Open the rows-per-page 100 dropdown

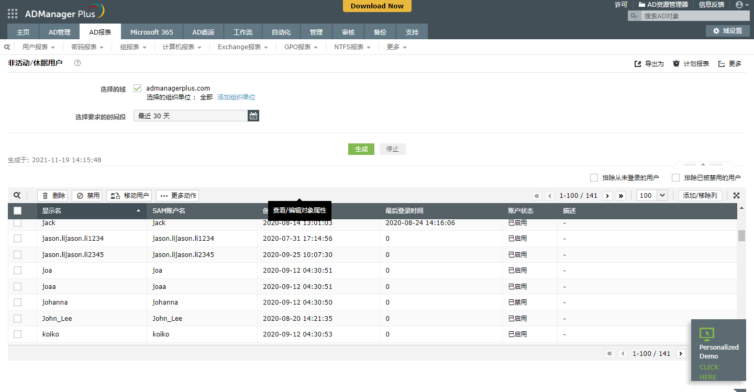(x=652, y=196)
